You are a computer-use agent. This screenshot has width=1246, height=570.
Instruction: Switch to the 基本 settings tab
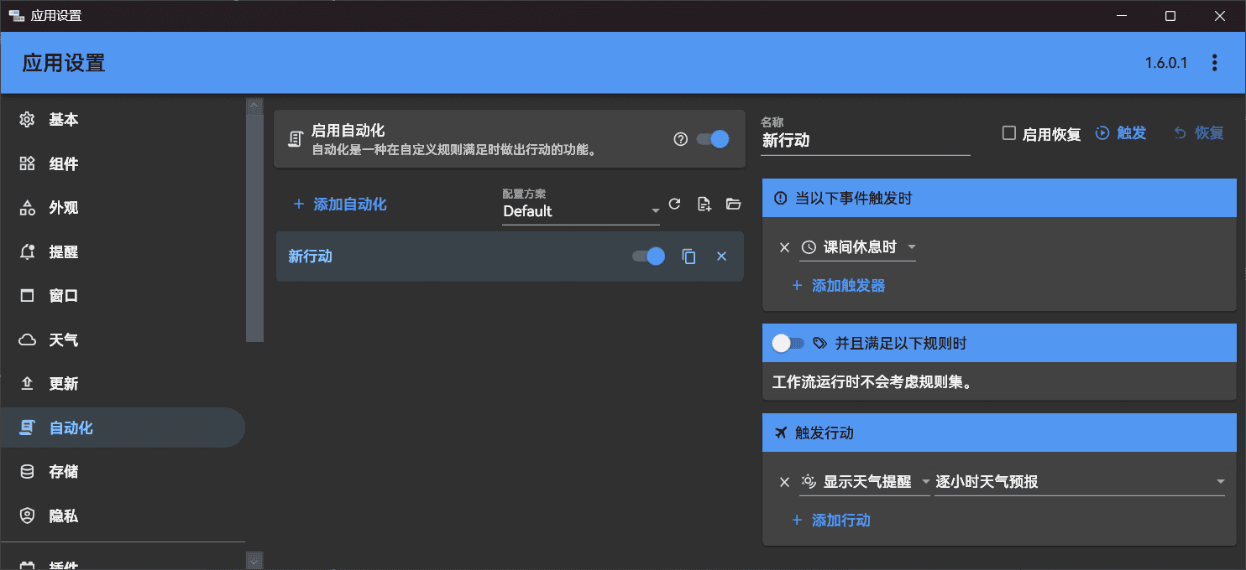click(63, 120)
